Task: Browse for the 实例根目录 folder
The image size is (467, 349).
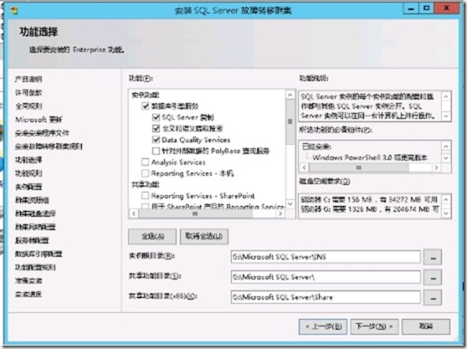Action: coord(433,257)
